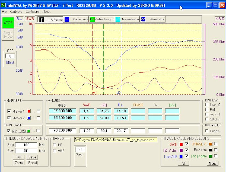Enable Marker 2 L lock checkbox

[38, 118]
